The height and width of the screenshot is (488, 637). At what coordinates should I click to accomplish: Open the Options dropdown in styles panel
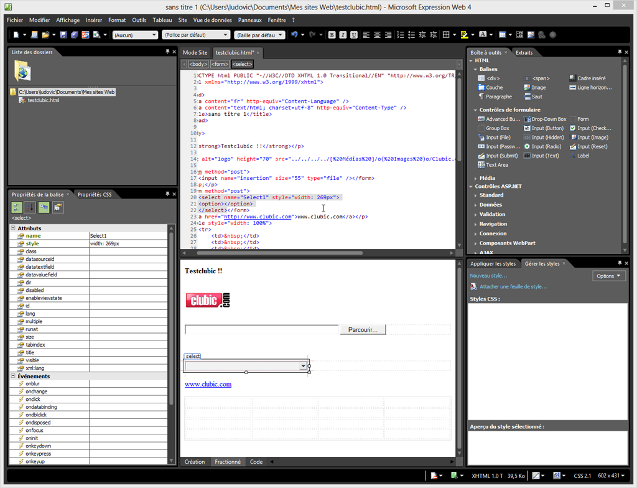coord(608,276)
